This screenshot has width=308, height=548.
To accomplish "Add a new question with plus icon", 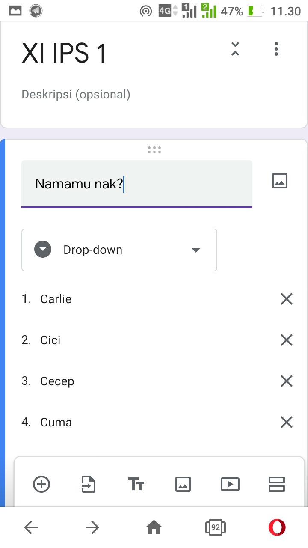I will pos(41,484).
